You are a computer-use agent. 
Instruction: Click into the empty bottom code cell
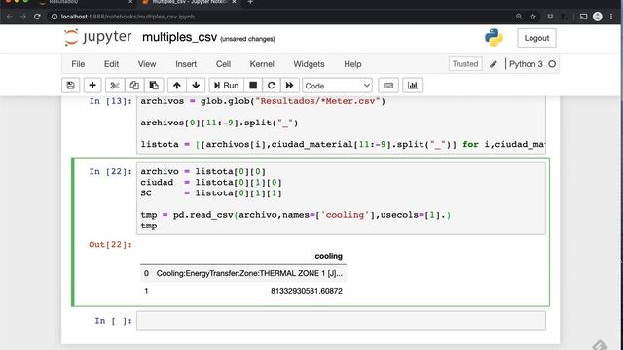coord(341,321)
